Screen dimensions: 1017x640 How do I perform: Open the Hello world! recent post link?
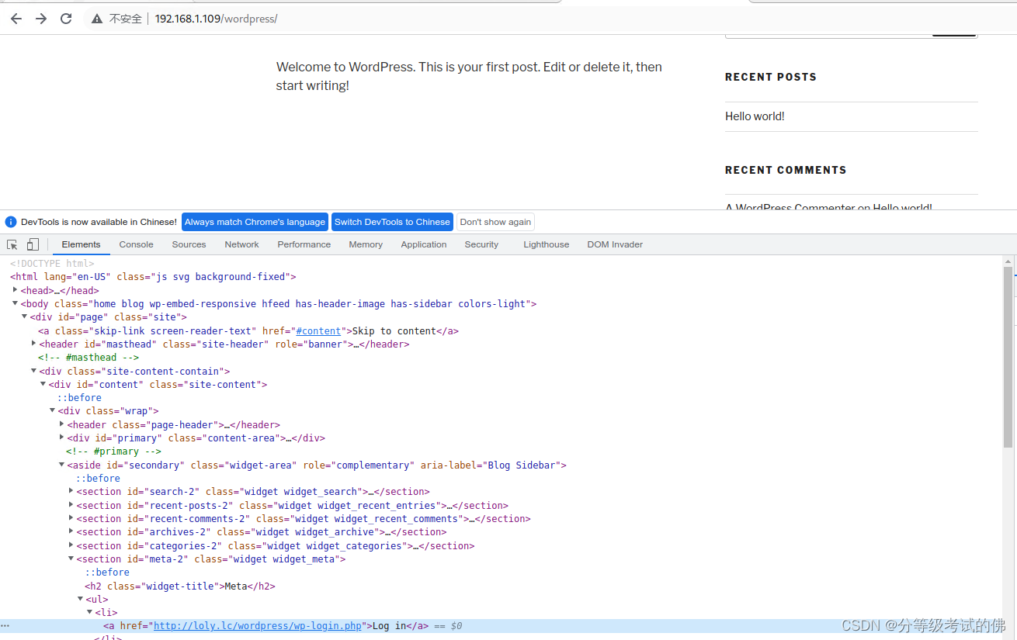pos(755,116)
